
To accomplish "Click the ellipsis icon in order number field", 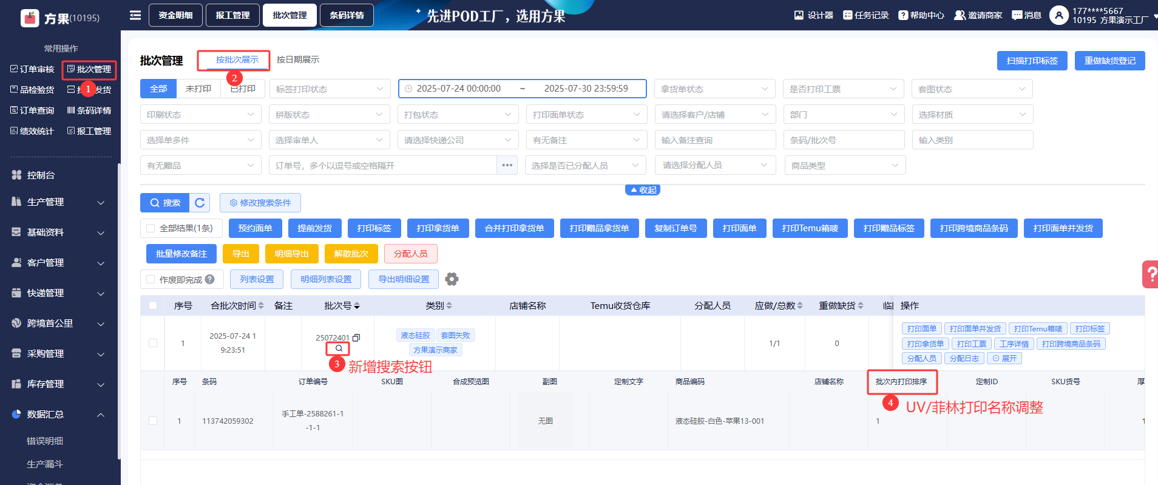I will click(x=507, y=165).
